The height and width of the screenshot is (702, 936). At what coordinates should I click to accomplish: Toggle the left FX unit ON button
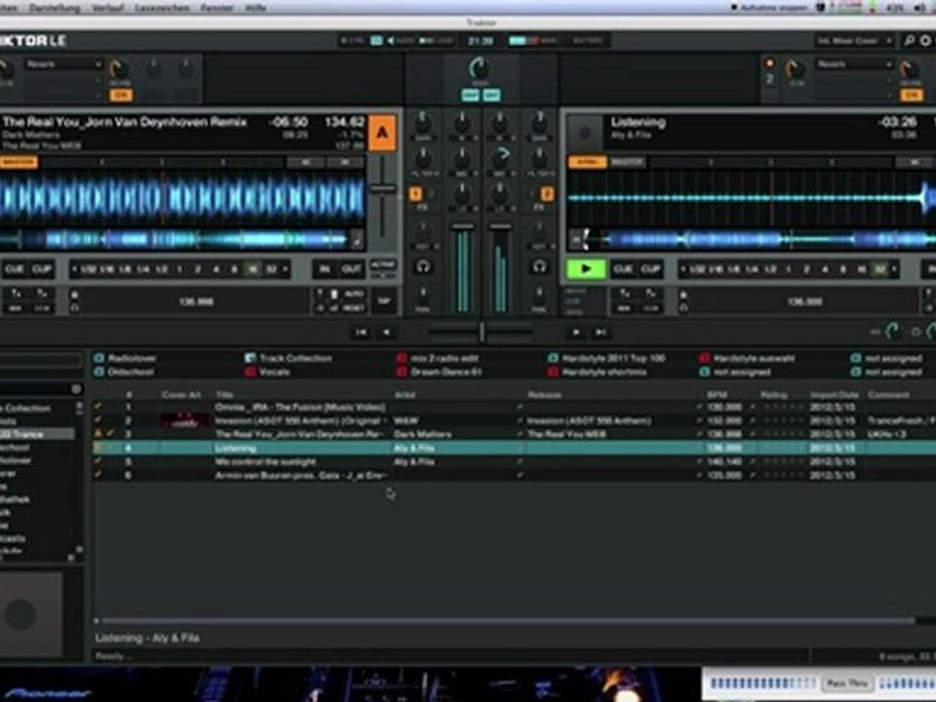click(x=121, y=95)
